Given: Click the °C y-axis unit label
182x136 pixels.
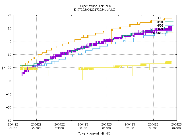Looking at the screenshot, I should tap(3, 68).
